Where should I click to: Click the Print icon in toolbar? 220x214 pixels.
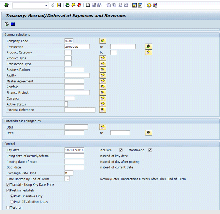(88, 5)
